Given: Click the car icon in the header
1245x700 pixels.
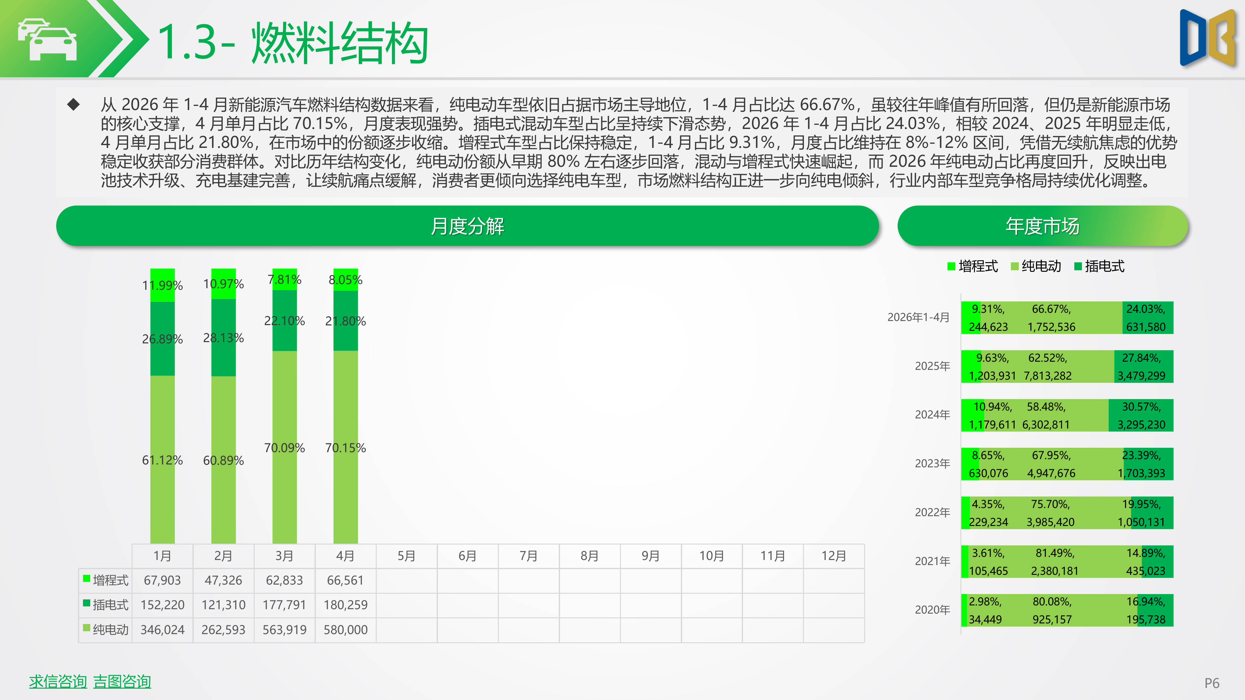Looking at the screenshot, I should click(47, 39).
